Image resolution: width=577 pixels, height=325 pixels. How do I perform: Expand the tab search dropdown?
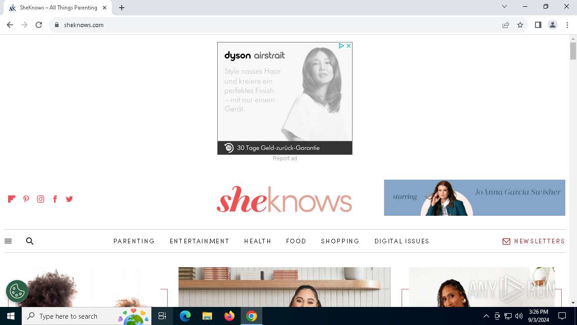pos(504,6)
